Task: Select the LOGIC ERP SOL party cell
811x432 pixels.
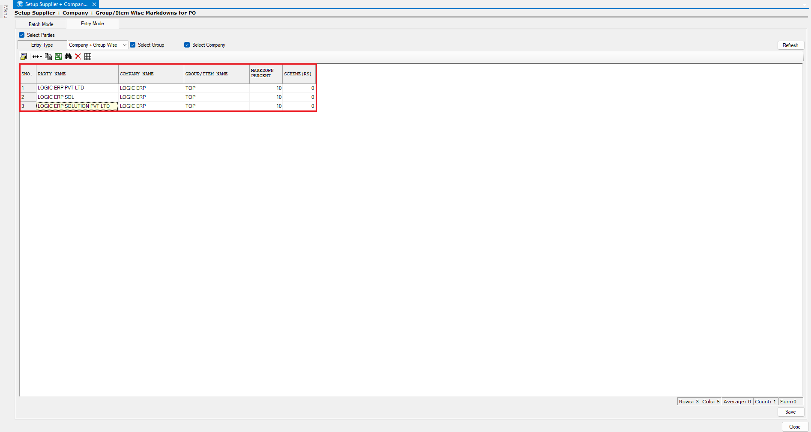Action: (x=77, y=97)
